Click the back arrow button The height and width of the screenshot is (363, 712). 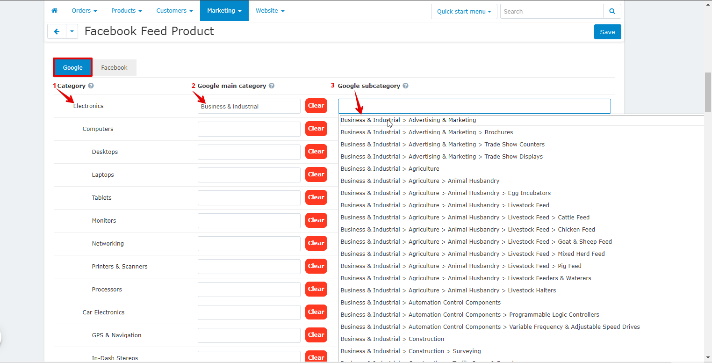pos(57,31)
